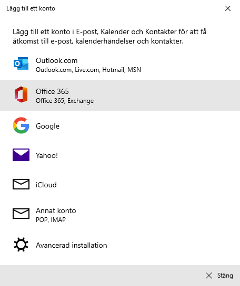Choose the iCloud account label

pos(46,185)
